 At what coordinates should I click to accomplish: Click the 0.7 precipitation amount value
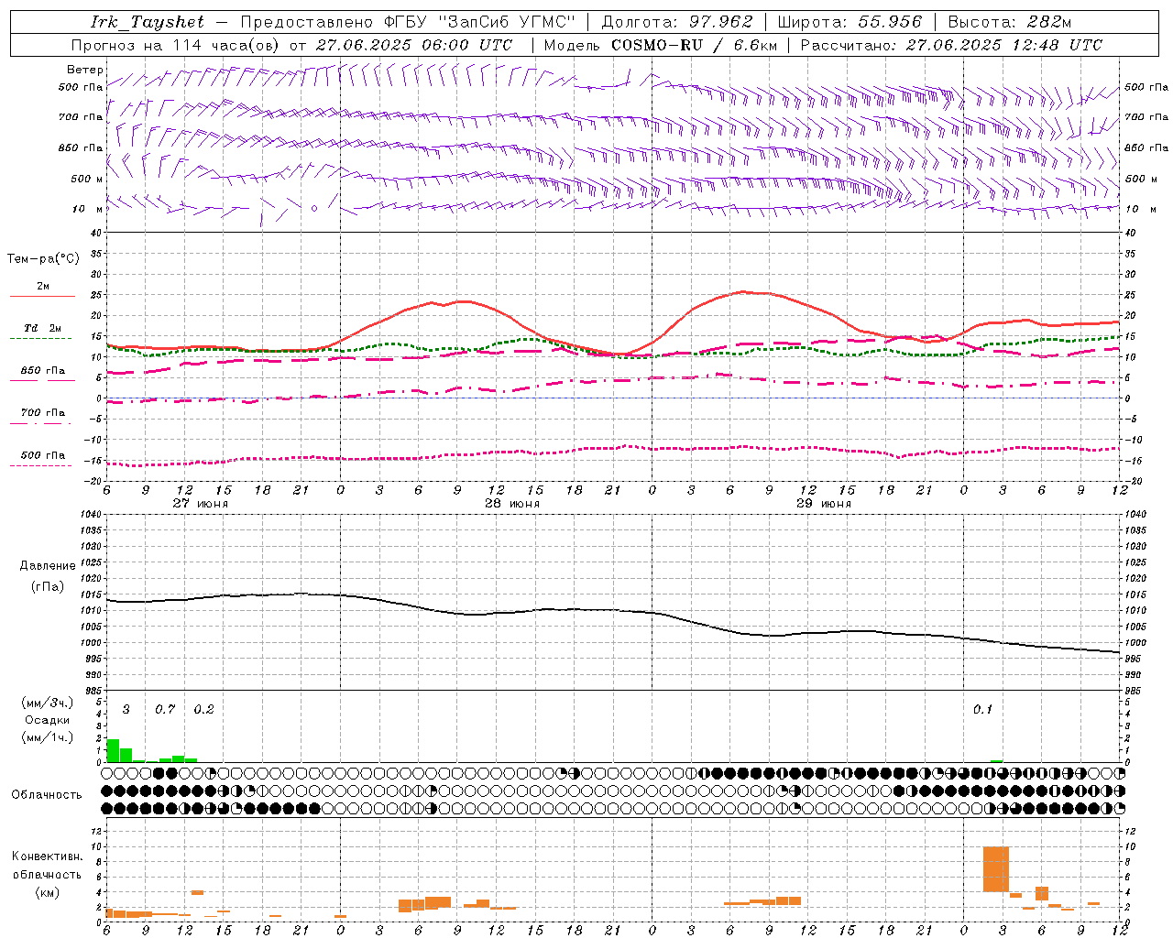coord(165,710)
